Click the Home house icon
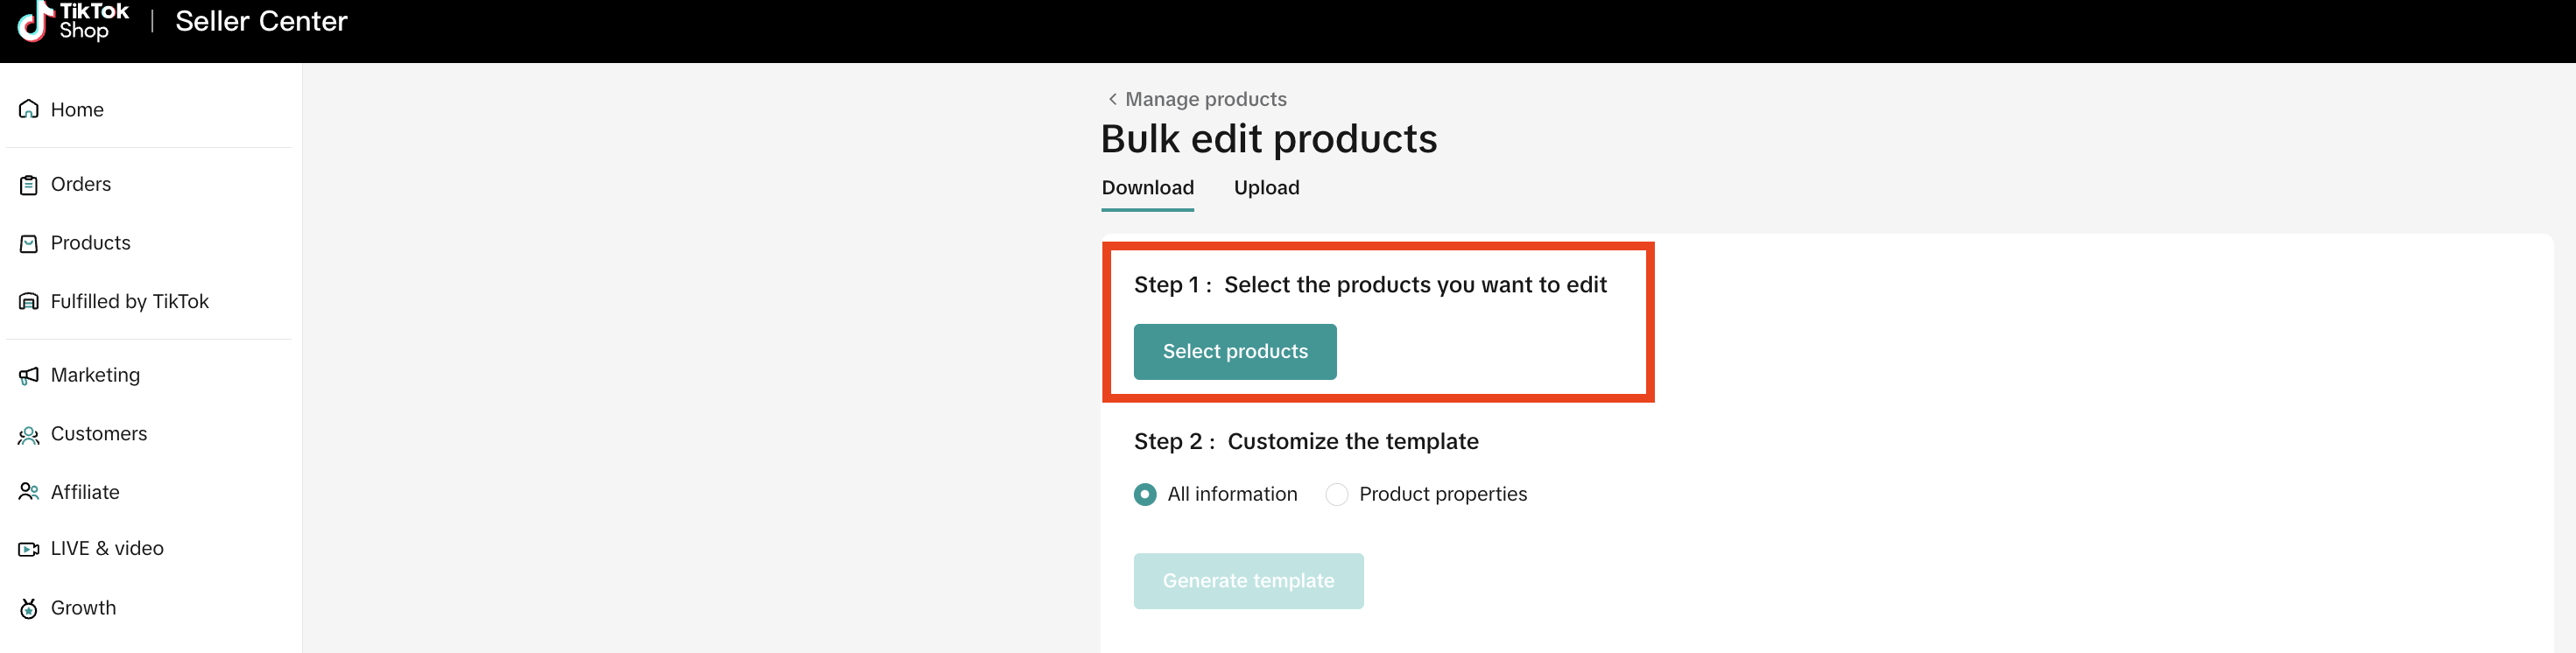 29,109
